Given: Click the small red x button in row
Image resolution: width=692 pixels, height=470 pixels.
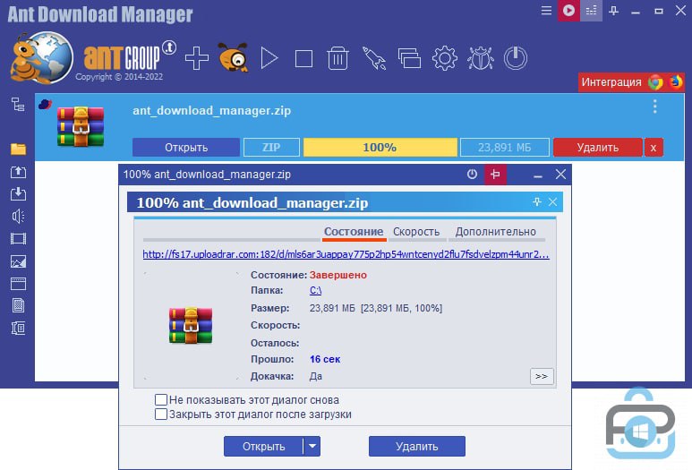Looking at the screenshot, I should [x=654, y=148].
